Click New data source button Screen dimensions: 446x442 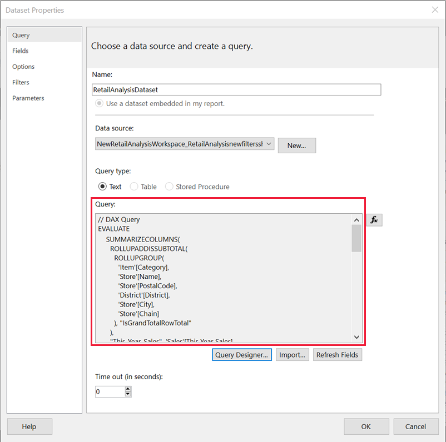point(296,145)
